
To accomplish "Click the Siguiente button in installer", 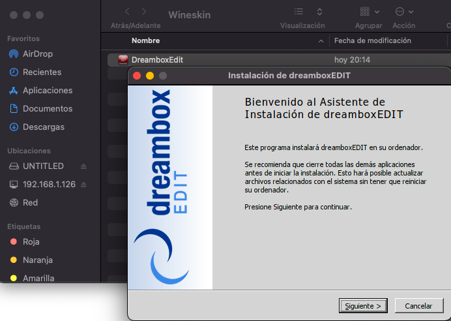I will coord(363,305).
